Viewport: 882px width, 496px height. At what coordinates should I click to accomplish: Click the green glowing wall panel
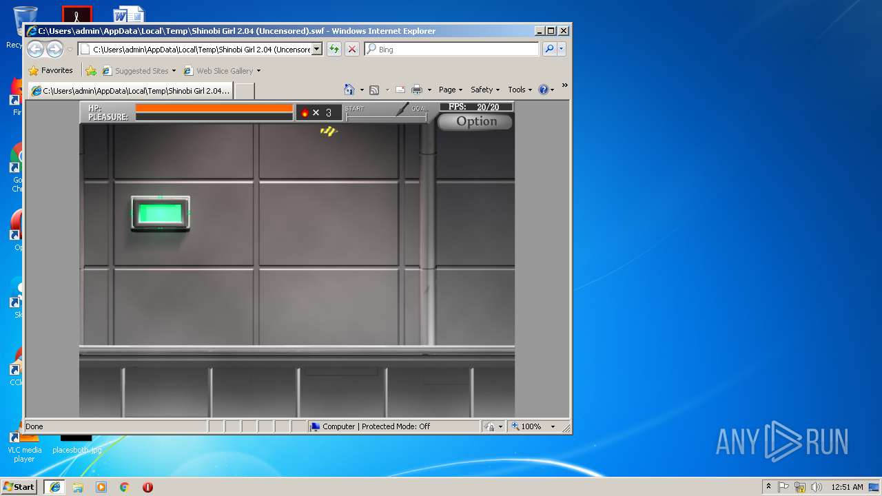click(x=161, y=213)
